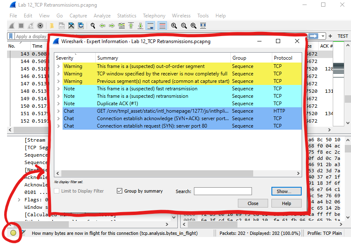This screenshot has height=244, width=351.
Task: Select packet number 147 in the list
Action: tap(28, 84)
